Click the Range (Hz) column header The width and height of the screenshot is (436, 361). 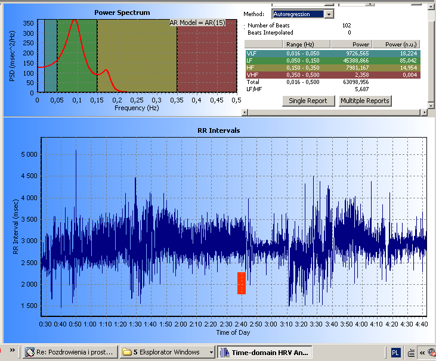click(307, 44)
